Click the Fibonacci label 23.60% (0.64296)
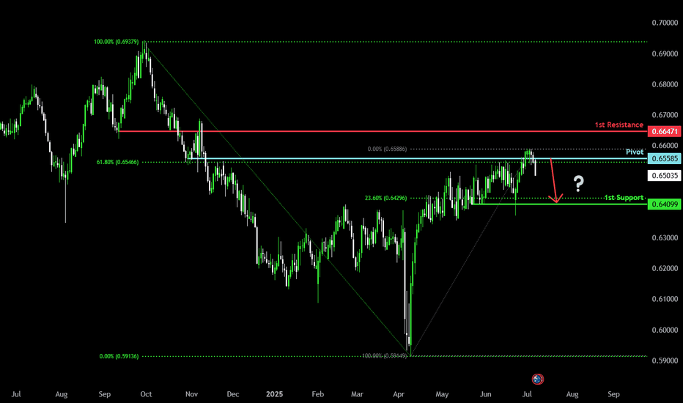 pyautogui.click(x=385, y=198)
